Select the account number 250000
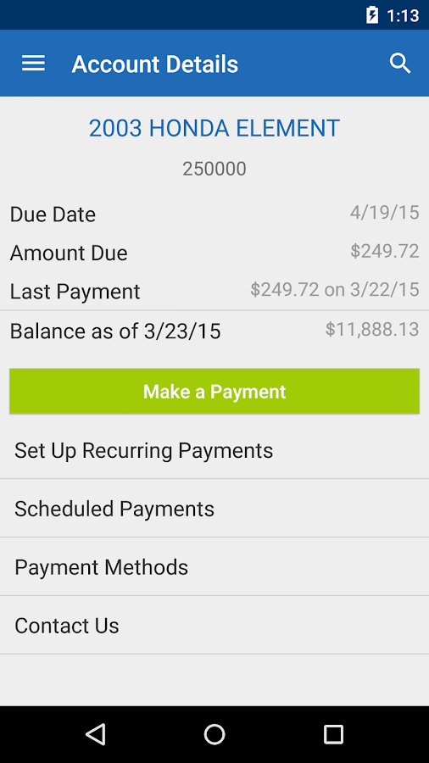Screen dimensions: 429x763 tap(214, 169)
